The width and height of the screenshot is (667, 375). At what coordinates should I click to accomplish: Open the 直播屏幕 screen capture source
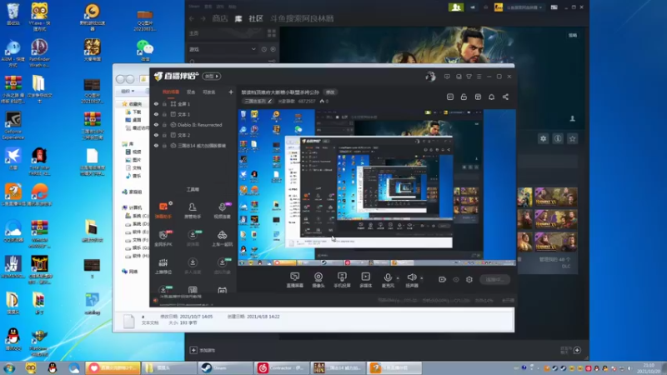tap(295, 280)
